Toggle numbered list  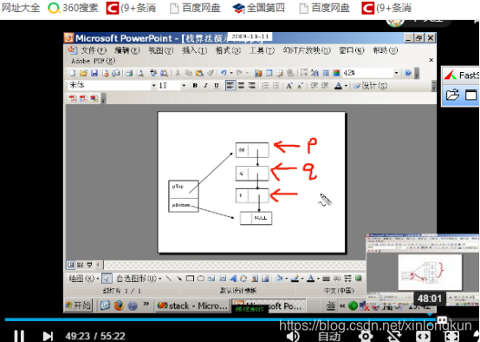pos(265,86)
